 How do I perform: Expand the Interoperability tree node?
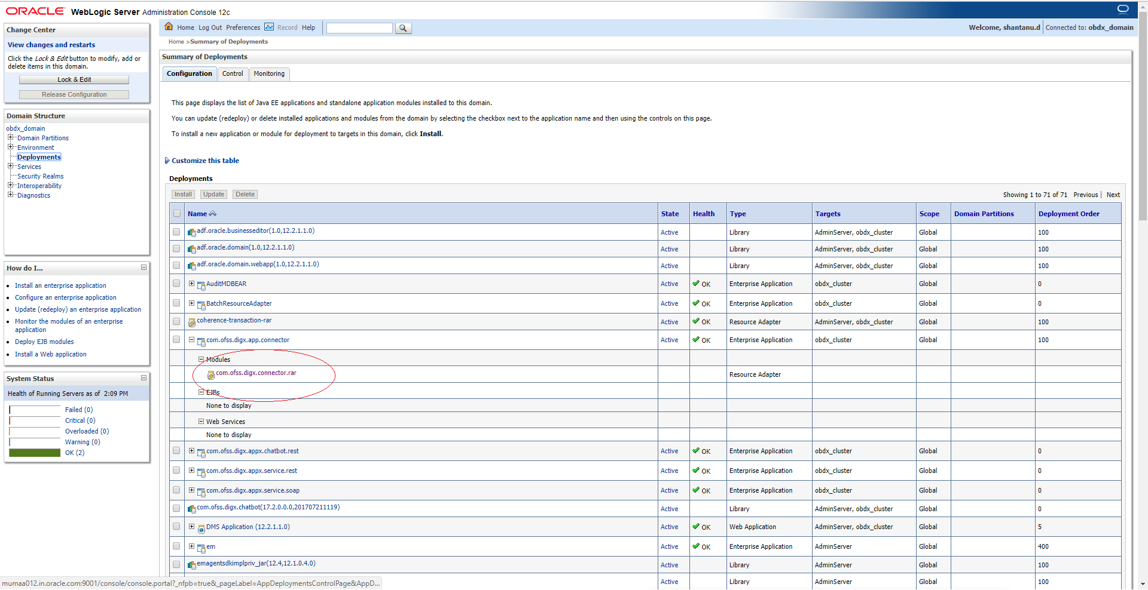[x=10, y=185]
